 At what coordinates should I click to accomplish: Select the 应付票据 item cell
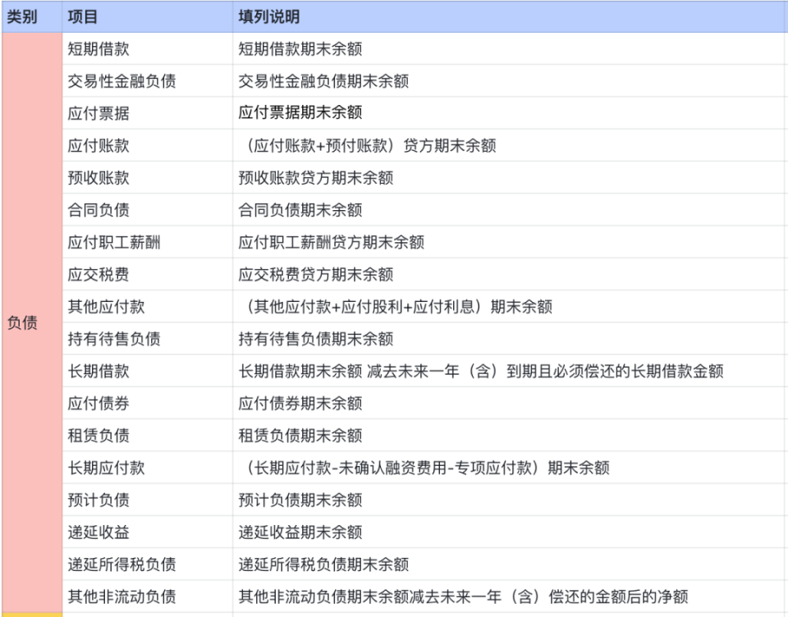click(148, 113)
